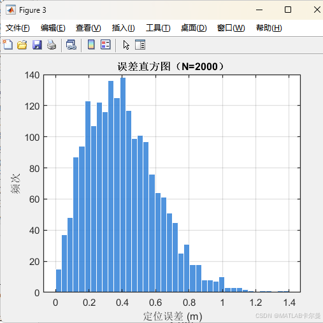Save the figure with the floppy disk icon

[x=37, y=45]
